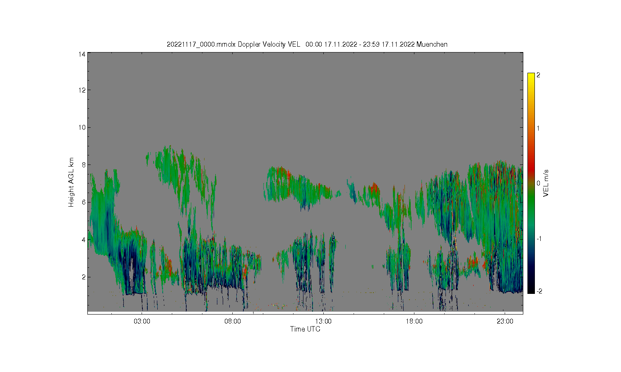The width and height of the screenshot is (621, 372).
Task: Click the 4 height tick label
Action: (x=84, y=239)
